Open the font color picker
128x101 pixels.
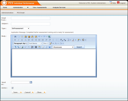coord(56,44)
